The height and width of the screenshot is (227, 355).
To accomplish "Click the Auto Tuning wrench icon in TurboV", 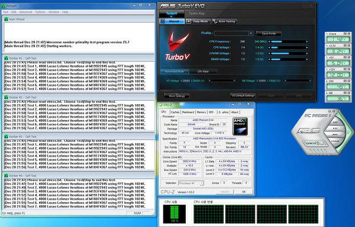I will pos(215,21).
